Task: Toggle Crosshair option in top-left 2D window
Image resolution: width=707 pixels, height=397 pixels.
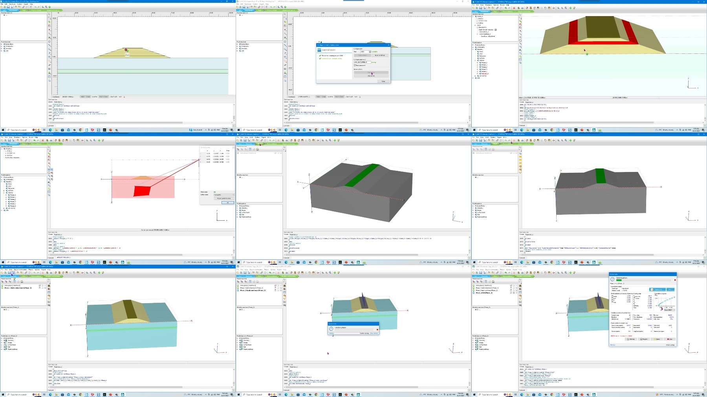Action: tap(95, 97)
